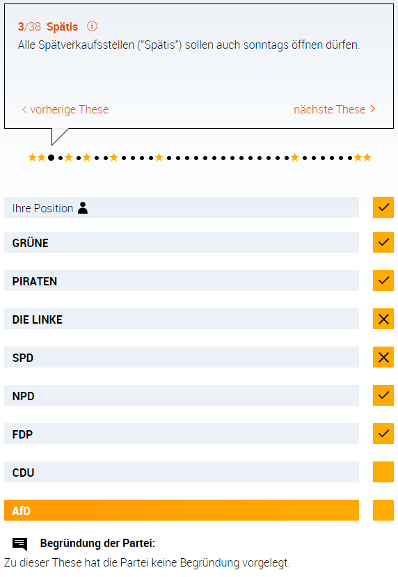Expand the PIRATEN party row
Image resolution: width=398 pixels, height=577 pixels.
click(x=182, y=280)
